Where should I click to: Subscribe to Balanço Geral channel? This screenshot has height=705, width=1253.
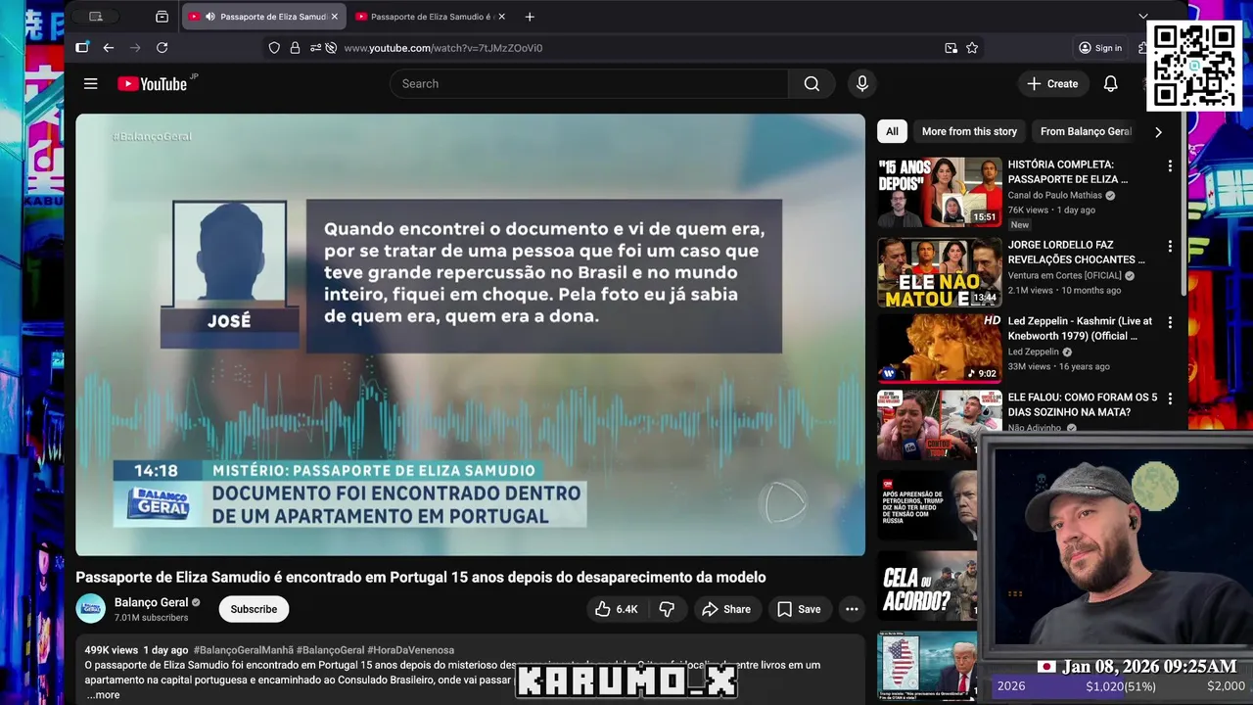coord(254,609)
